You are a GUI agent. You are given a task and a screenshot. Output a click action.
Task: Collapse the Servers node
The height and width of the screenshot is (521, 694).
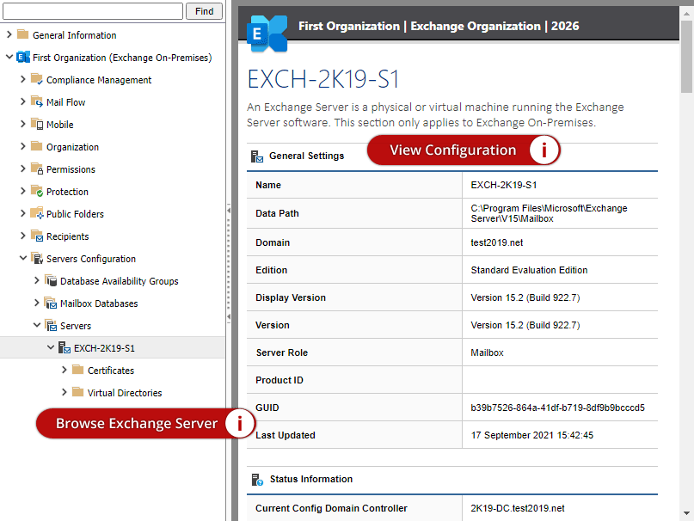(37, 325)
